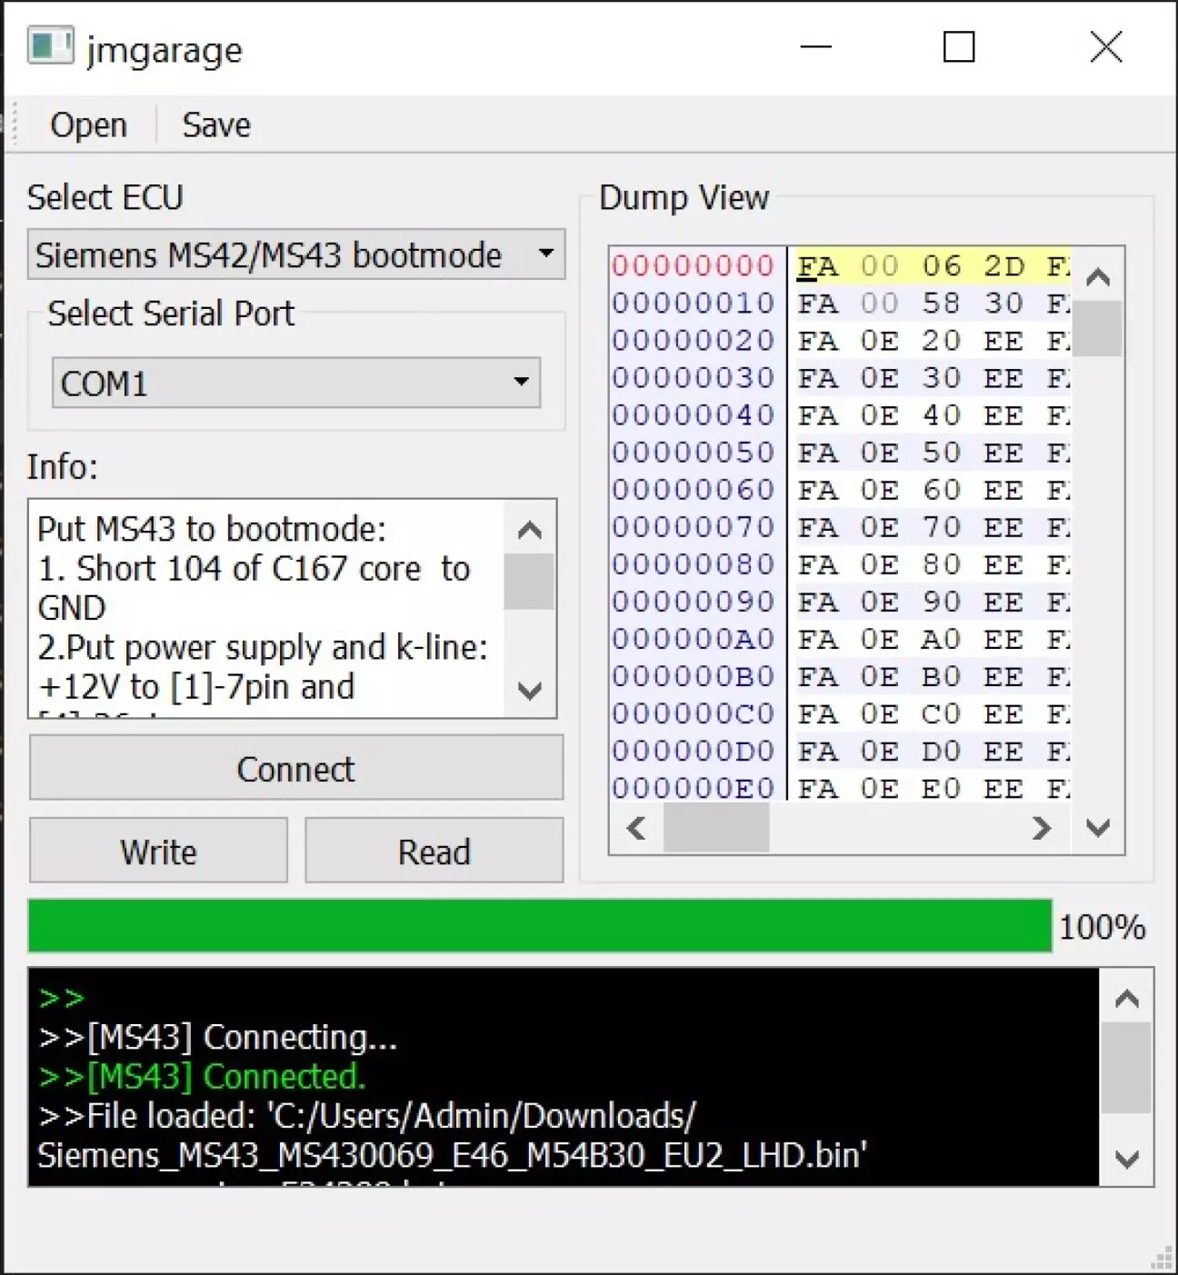Select hex address 00000010 row
The height and width of the screenshot is (1275, 1178).
coord(693,304)
